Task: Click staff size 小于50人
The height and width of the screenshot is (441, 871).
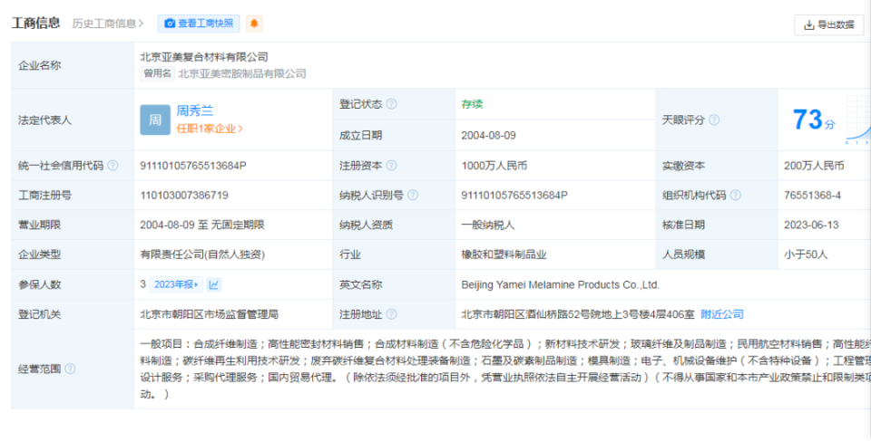Action: pyautogui.click(x=806, y=254)
